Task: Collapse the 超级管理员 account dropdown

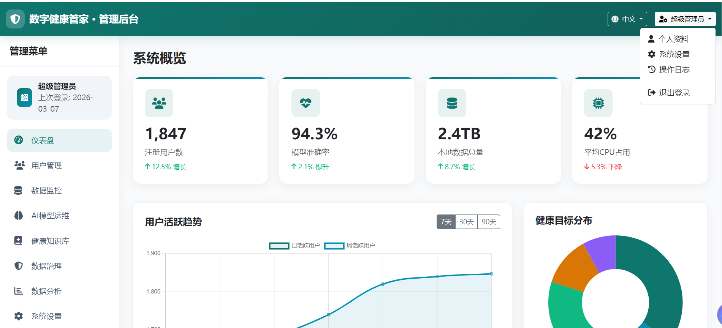Action: tap(685, 19)
